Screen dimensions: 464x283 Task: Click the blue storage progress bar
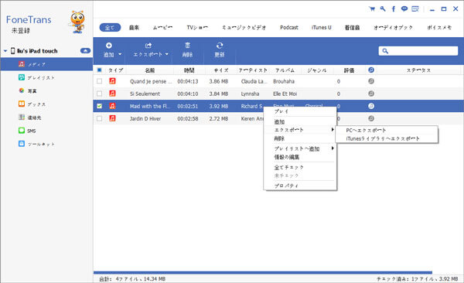[263, 272]
